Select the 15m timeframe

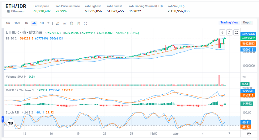point(17,23)
